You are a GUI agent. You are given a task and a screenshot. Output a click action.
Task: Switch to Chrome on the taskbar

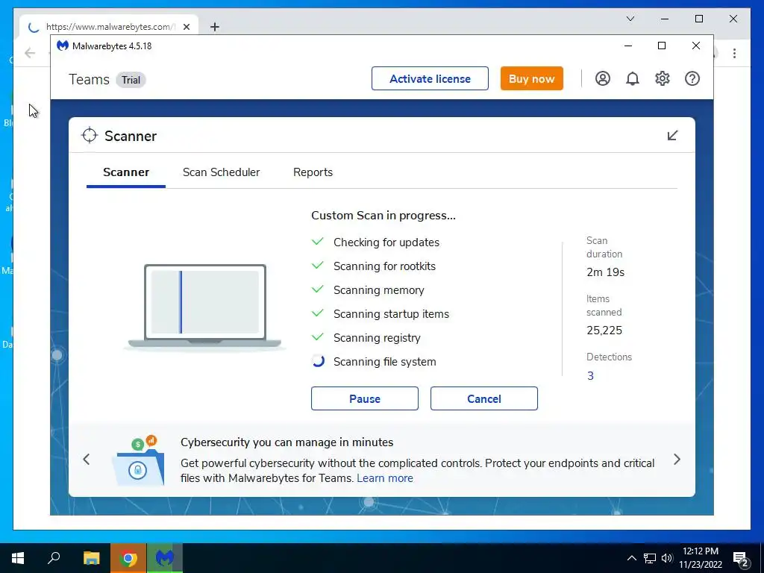128,558
